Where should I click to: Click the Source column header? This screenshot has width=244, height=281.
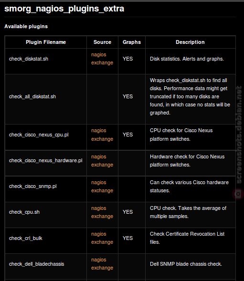tap(102, 42)
